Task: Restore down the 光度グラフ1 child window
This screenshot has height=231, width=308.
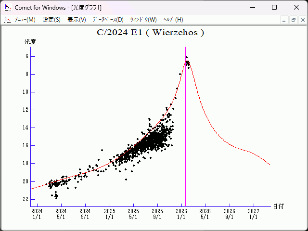Action: (293, 20)
